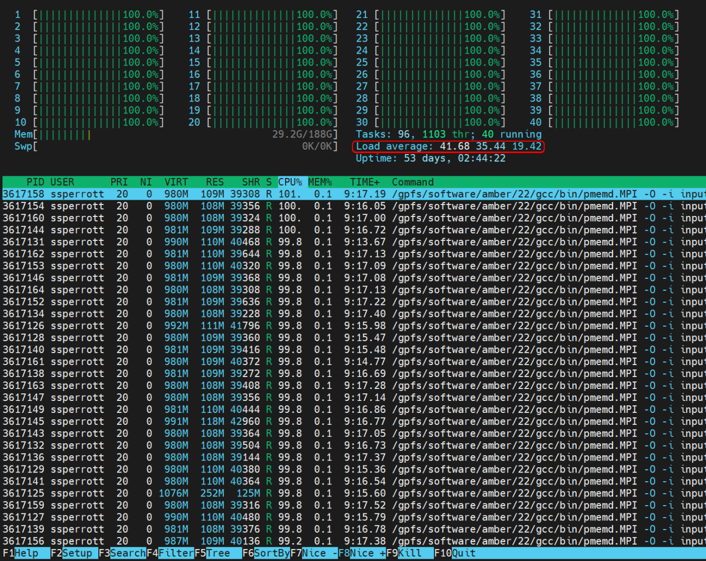The width and height of the screenshot is (706, 561).
Task: Select process row with PID 3617132
Action: [x=354, y=445]
